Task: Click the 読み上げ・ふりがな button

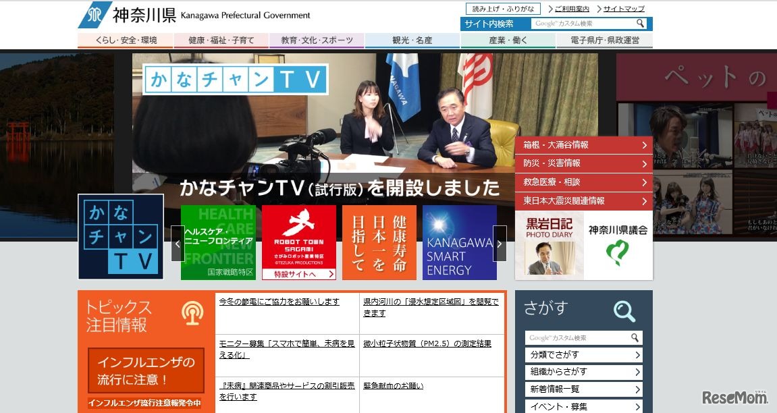Action: pyautogui.click(x=503, y=9)
